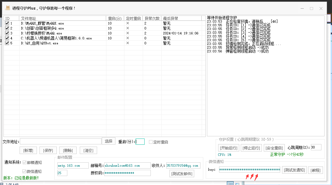The width and height of the screenshot is (332, 185).
Task: Click the 授权码 password field
Action: coord(128,173)
